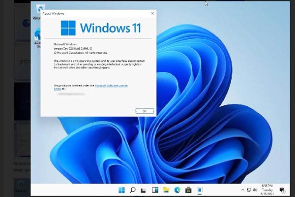Open the Microsoft Software License Terms link
This screenshot has height=197, width=295.
click(x=111, y=86)
